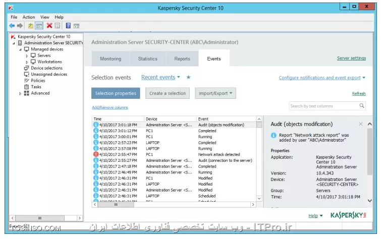Screen dimensions: 381x239
Task: Collapse the Administration Server tree node
Action: coord(14,43)
